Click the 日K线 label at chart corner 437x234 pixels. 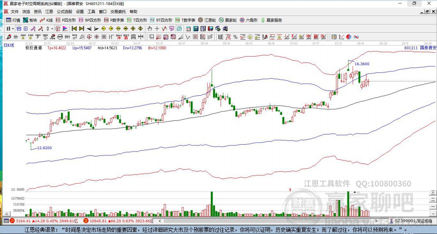pyautogui.click(x=9, y=45)
